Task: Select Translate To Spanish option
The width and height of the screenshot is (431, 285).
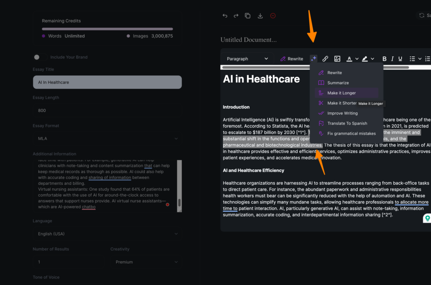Action: 347,123
